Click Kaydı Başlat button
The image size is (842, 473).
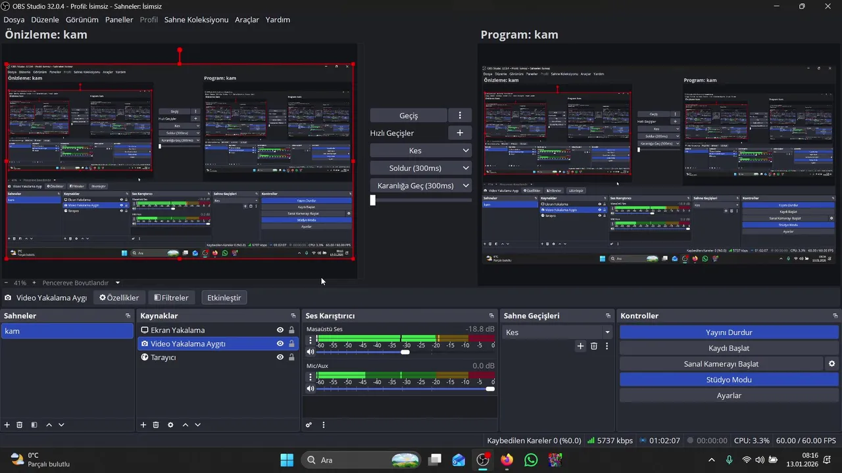(729, 348)
